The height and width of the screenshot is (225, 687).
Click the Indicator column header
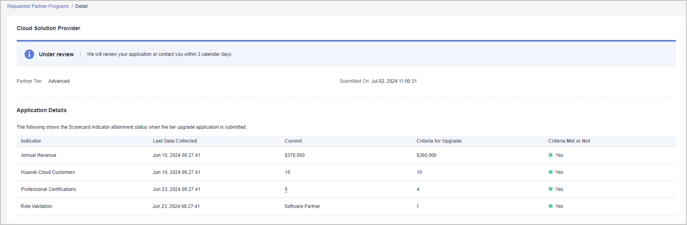(31, 141)
